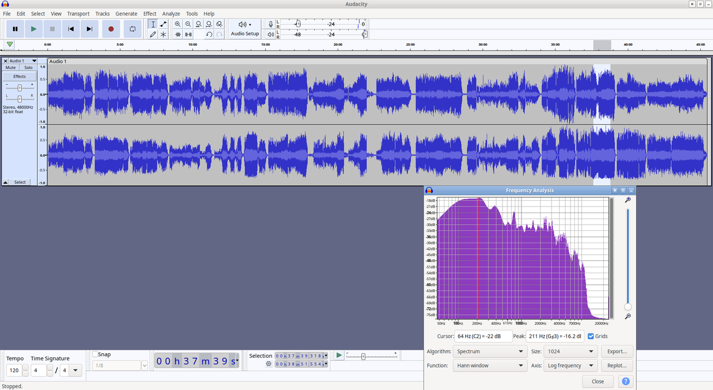Screen dimensions: 713x390
Task: Click the Replot... button
Action: click(617, 366)
